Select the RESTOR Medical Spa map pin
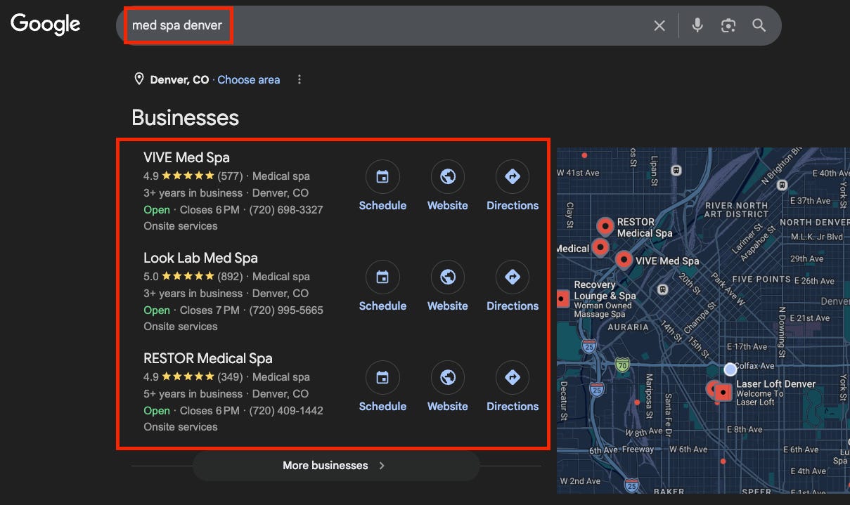The width and height of the screenshot is (850, 505). click(x=605, y=226)
